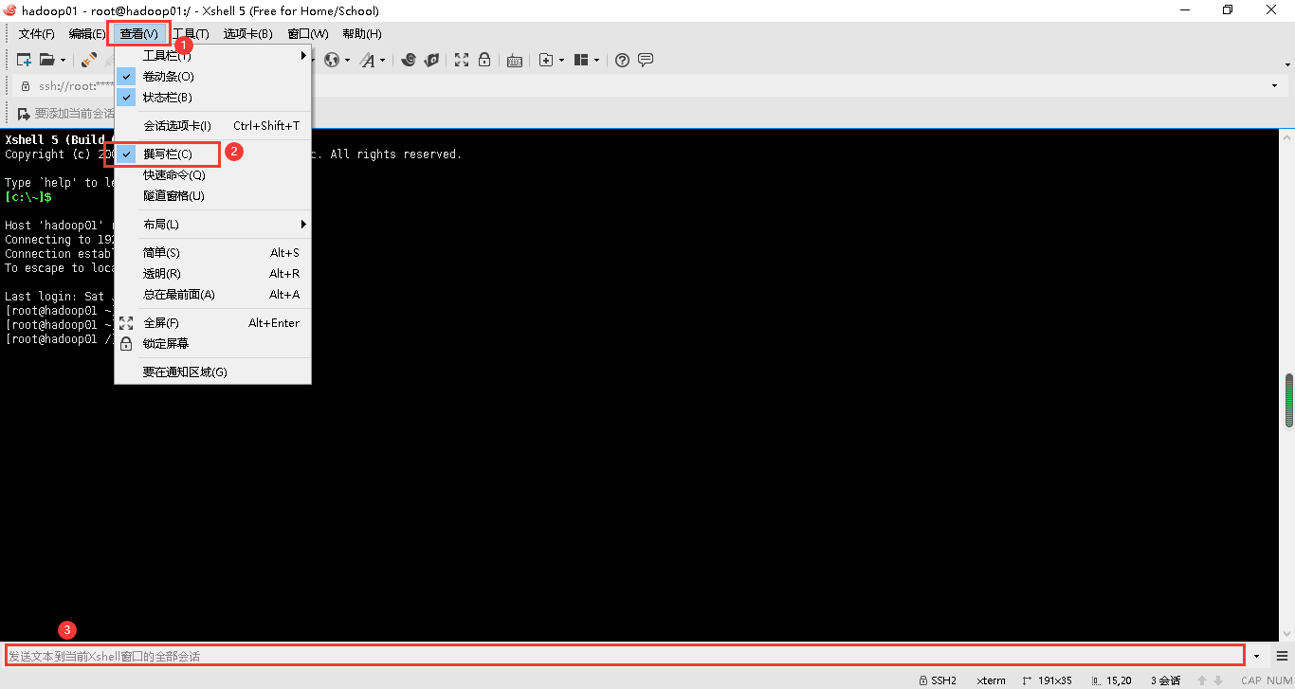This screenshot has width=1295, height=689.
Task: Open the compose bar target dropdown arrow
Action: [x=1257, y=656]
